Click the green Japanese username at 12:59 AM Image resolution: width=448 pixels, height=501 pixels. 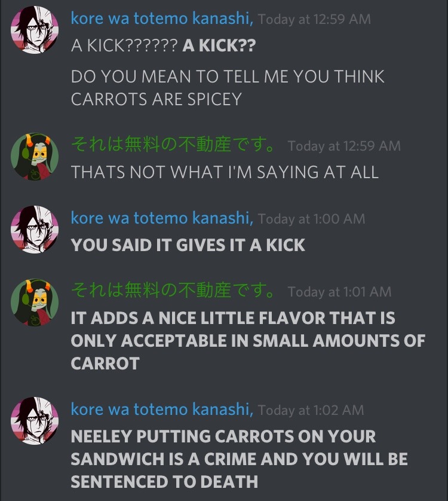click(x=173, y=145)
